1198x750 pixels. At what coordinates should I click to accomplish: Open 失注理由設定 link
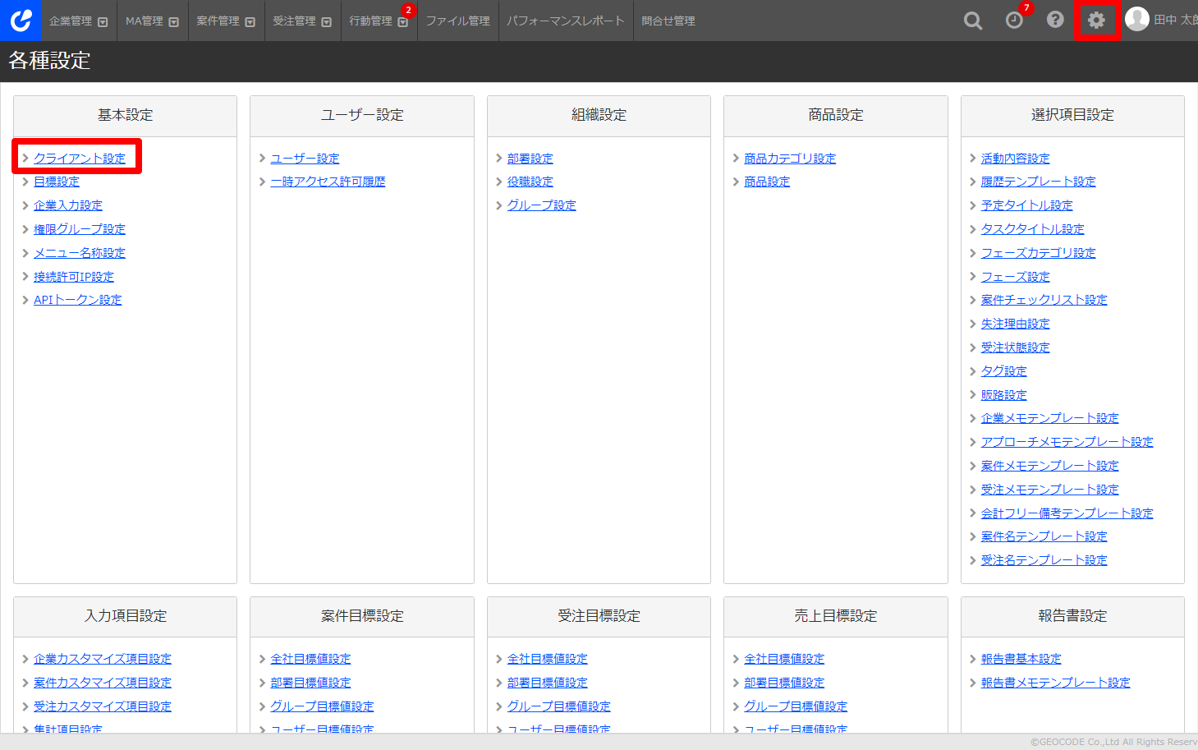[x=1016, y=324]
